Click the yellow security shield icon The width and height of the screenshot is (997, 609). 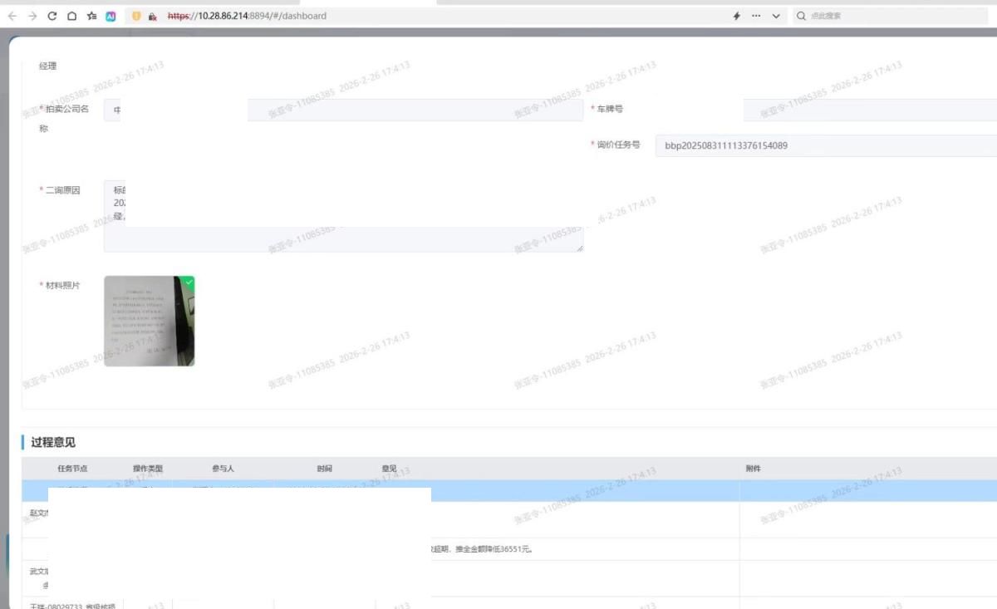coord(137,16)
